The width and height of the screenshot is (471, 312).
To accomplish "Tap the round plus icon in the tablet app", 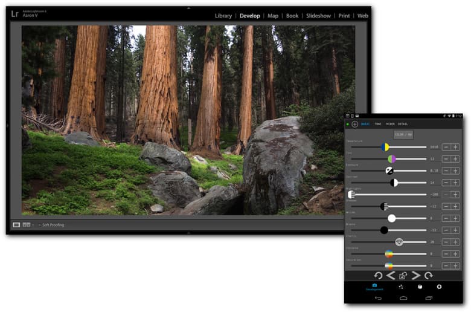I will tap(354, 124).
